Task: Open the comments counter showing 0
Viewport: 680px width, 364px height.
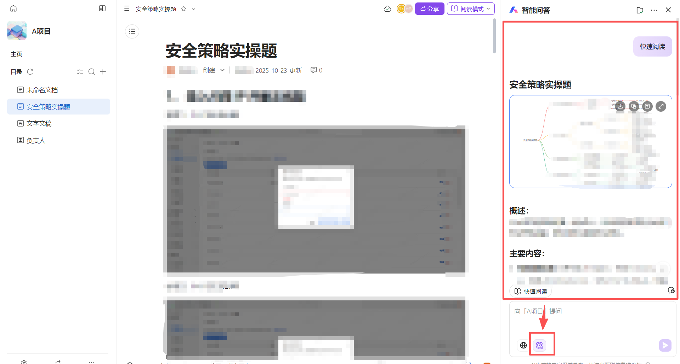Action: tap(316, 70)
